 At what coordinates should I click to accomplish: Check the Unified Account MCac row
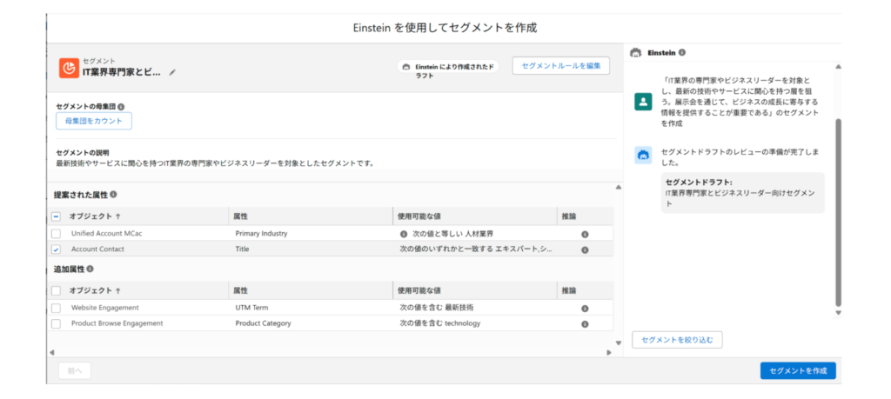click(x=56, y=233)
